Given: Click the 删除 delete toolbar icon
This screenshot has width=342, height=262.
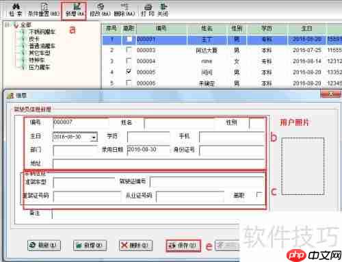Looking at the screenshot, I should 124,10.
